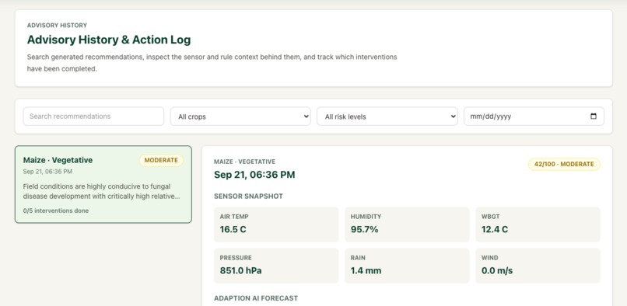Click the Sep 21, 06:36 PM card timestamp
Image resolution: width=627 pixels, height=306 pixels.
[47, 172]
